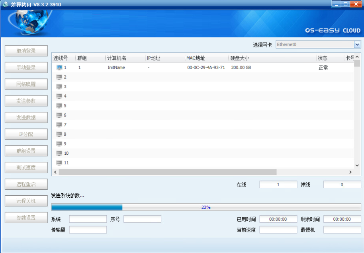Click the 远程重启 button
The image size is (364, 253).
26,184
